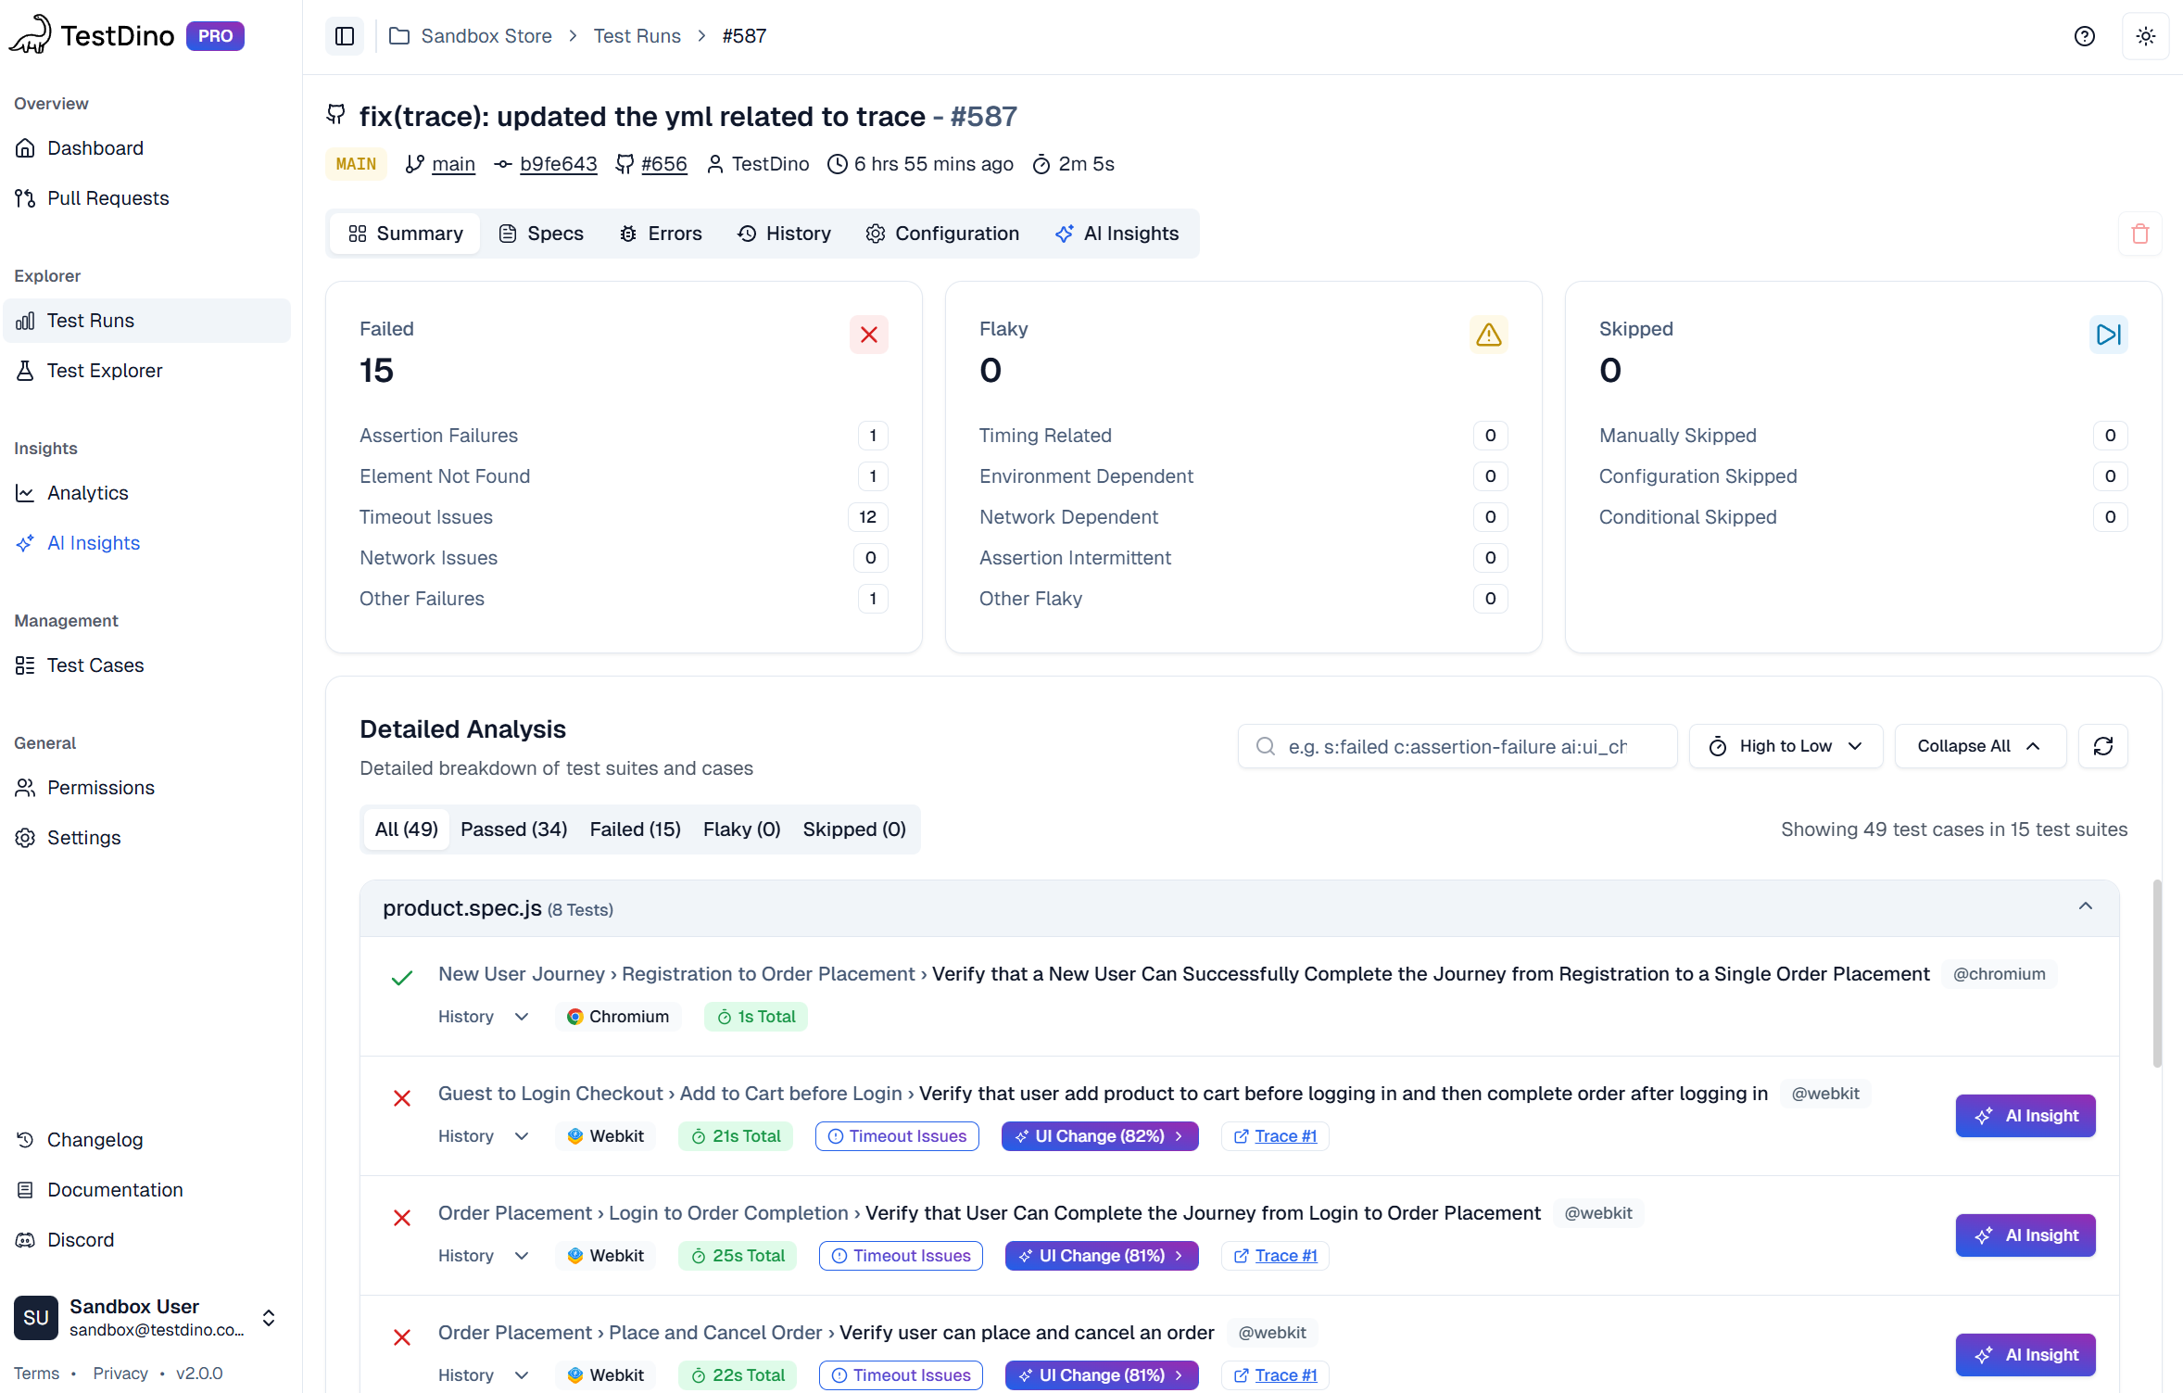Image resolution: width=2183 pixels, height=1393 pixels.
Task: Toggle the sidebar panel icon
Action: (x=345, y=36)
